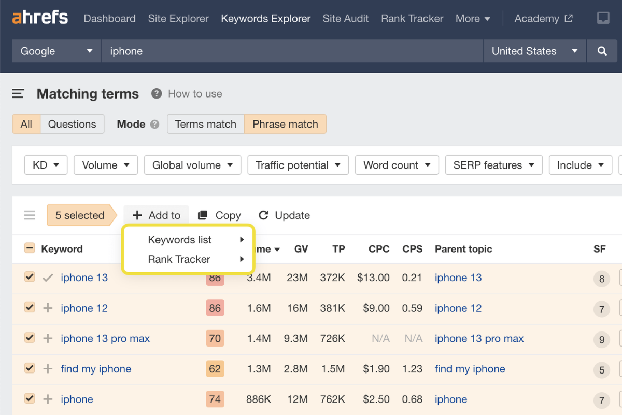This screenshot has width=622, height=415.
Task: Click the search magnifying glass icon
Action: (x=602, y=51)
